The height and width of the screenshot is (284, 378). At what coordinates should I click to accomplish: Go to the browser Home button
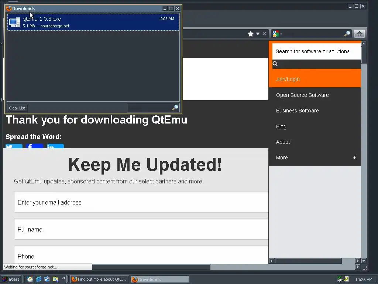click(x=360, y=34)
